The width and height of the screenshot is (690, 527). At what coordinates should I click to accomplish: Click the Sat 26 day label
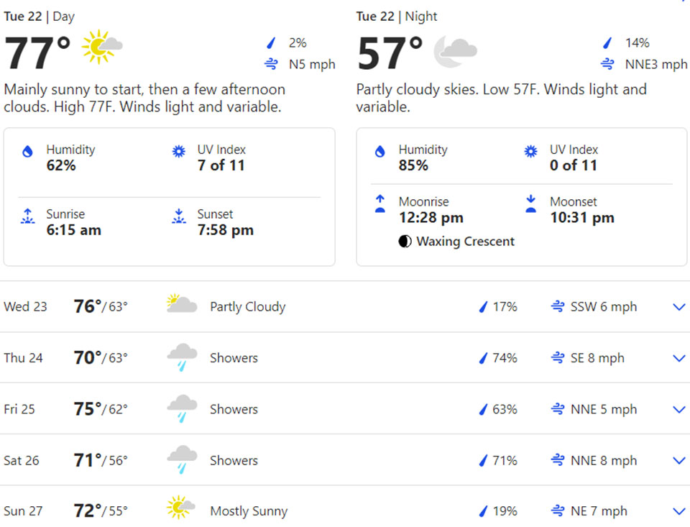22,460
